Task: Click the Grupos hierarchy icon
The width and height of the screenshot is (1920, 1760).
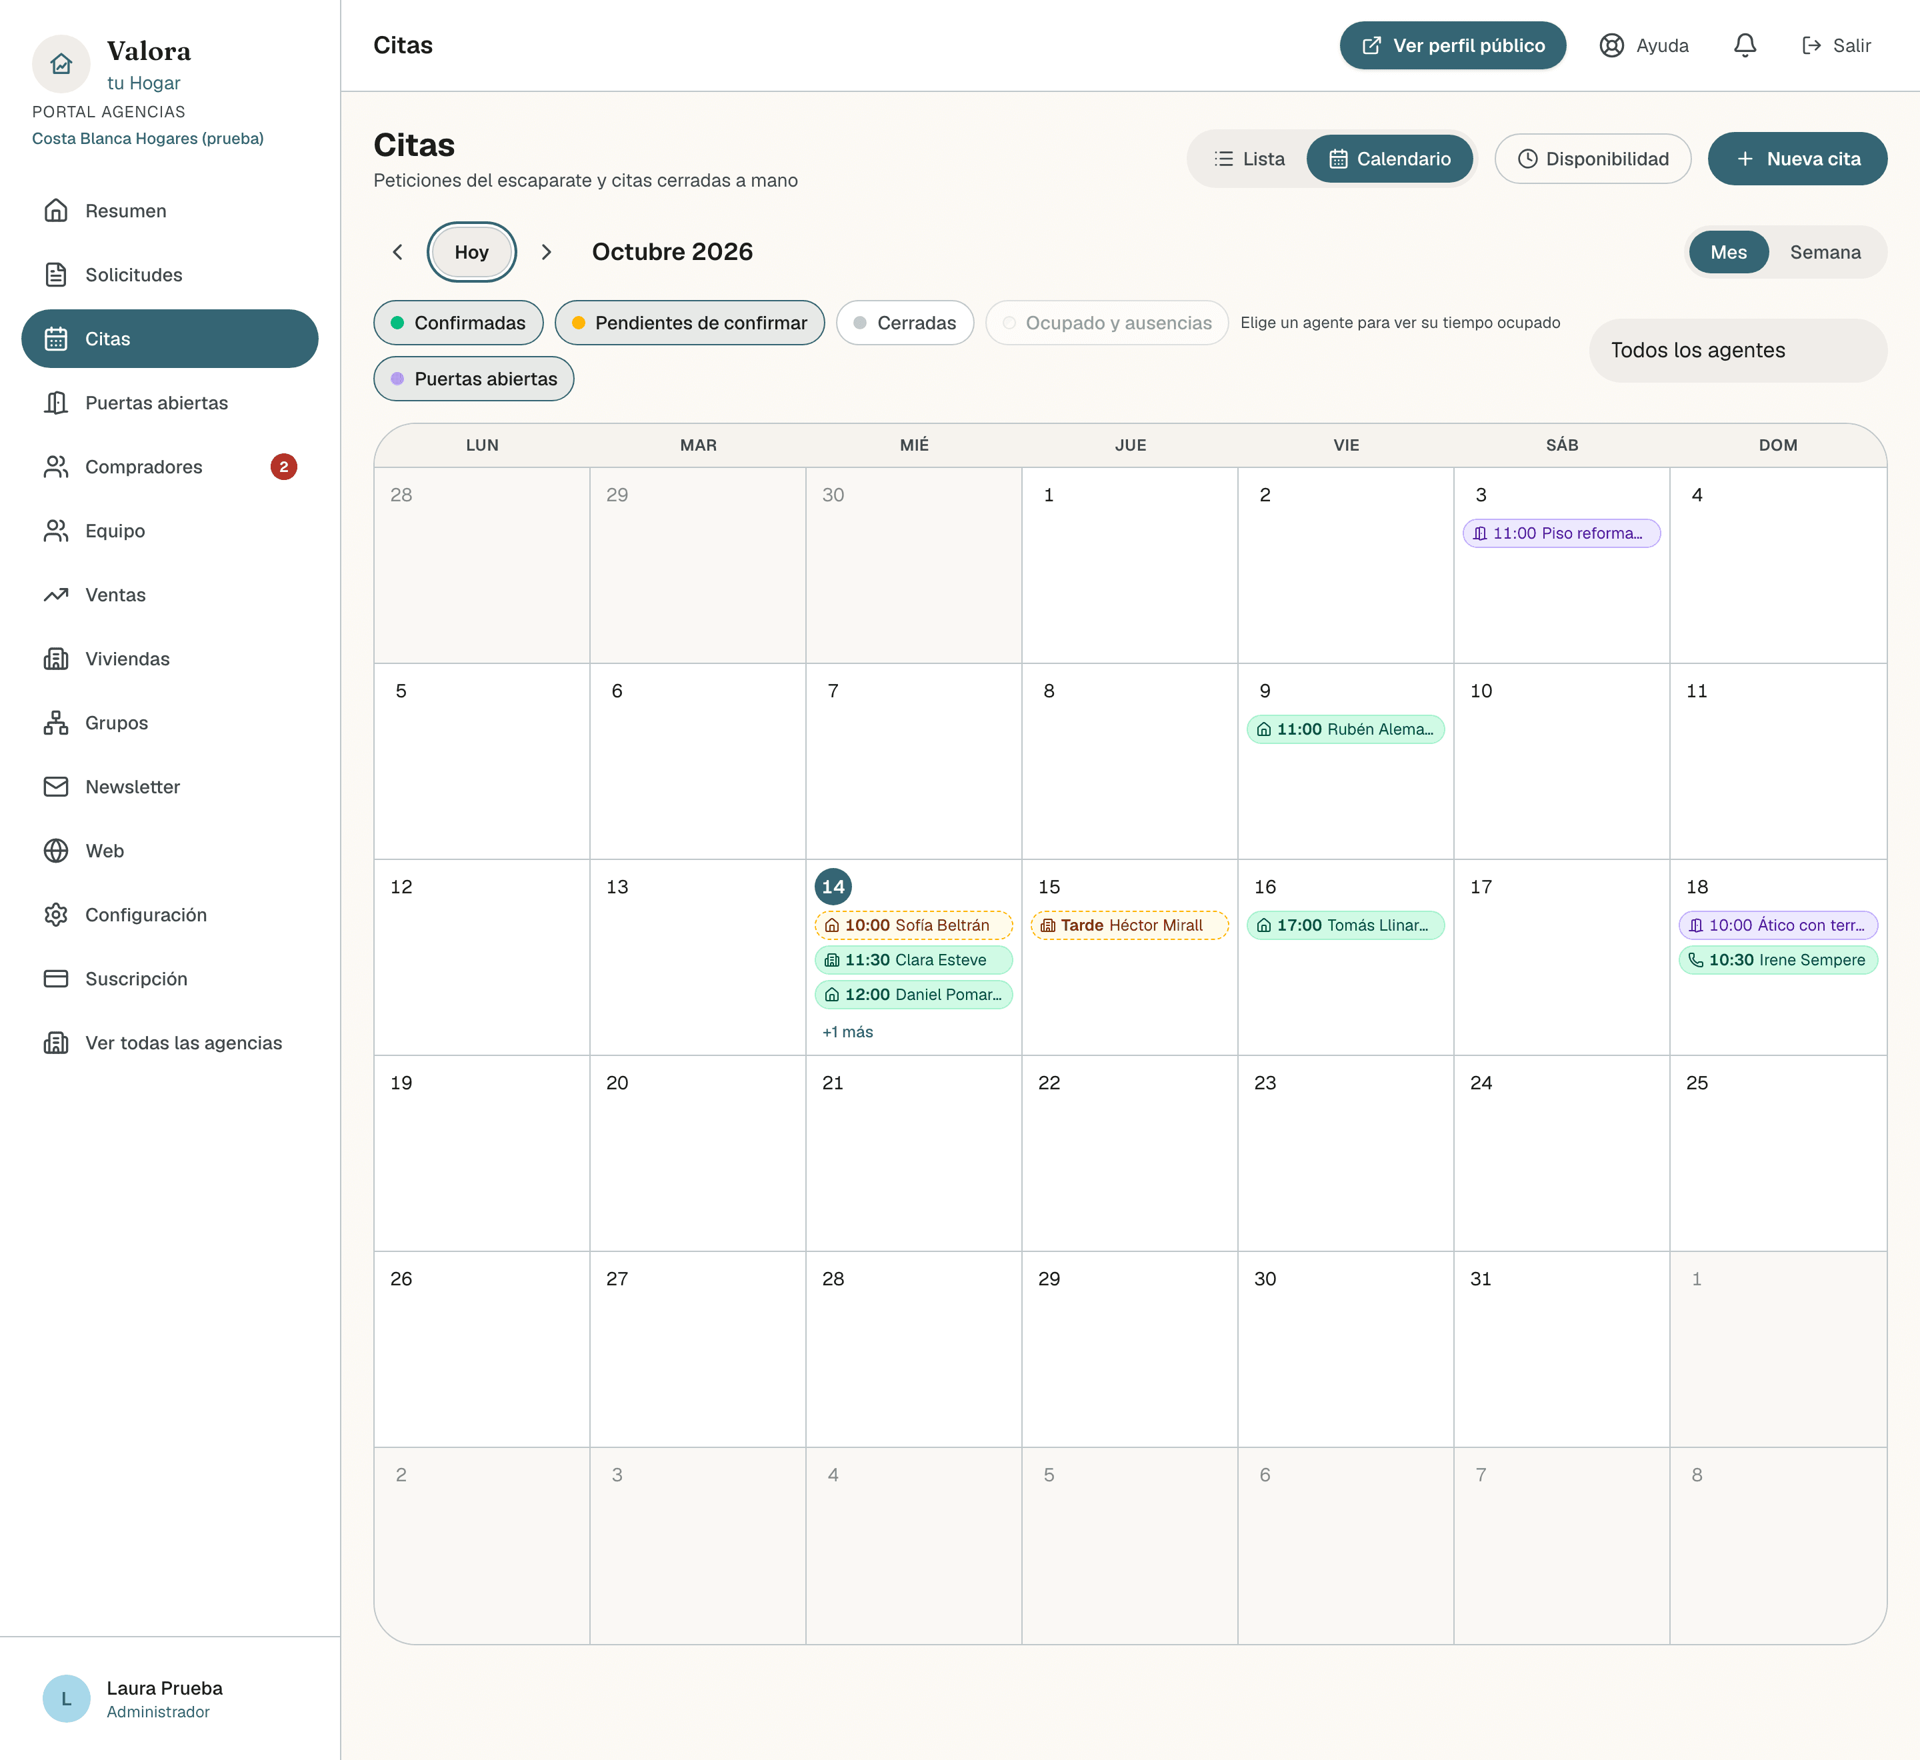Action: point(56,723)
